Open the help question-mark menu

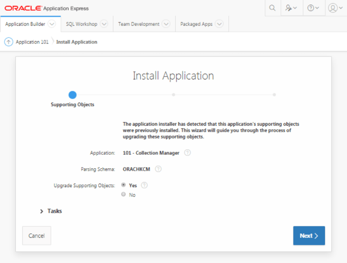314,8
